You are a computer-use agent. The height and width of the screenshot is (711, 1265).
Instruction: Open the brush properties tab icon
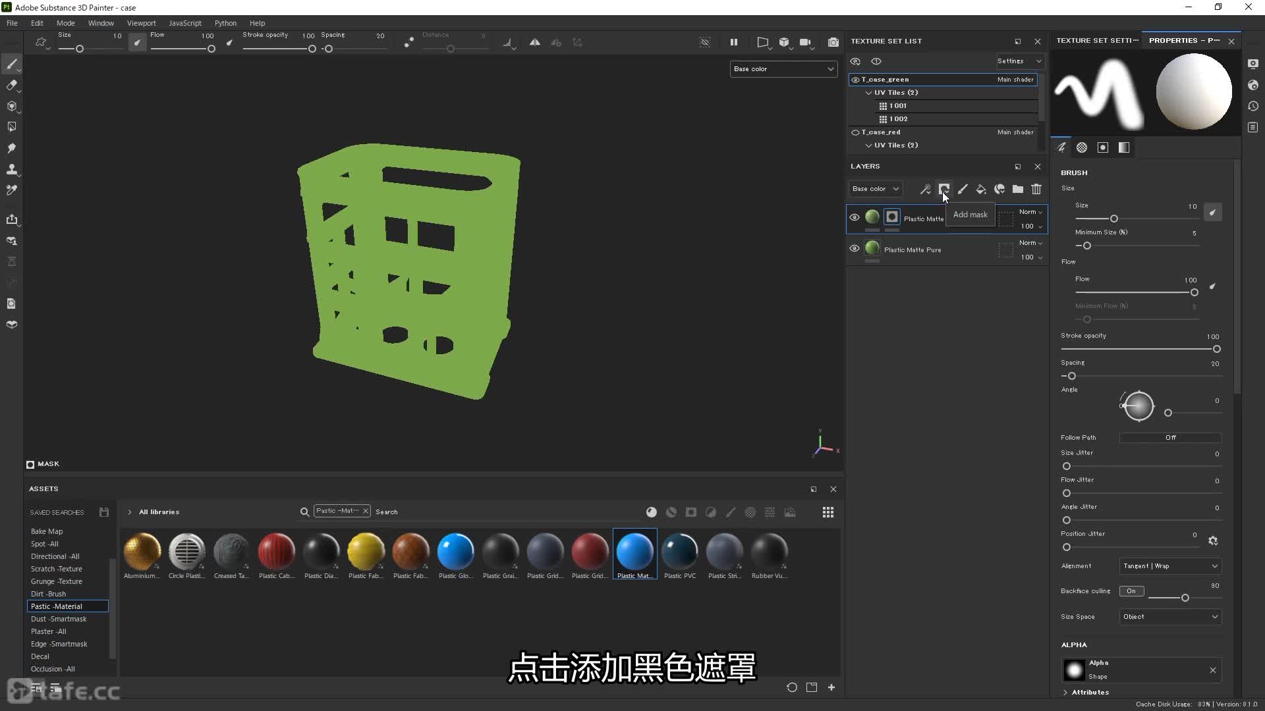click(1061, 147)
